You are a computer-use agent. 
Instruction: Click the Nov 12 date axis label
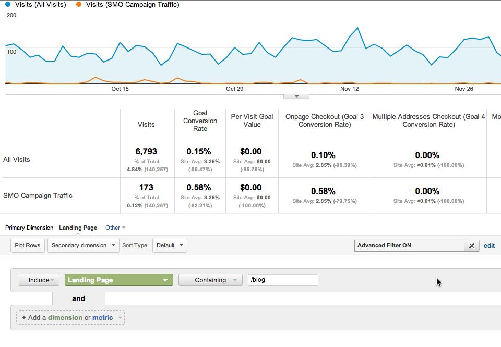(x=349, y=89)
